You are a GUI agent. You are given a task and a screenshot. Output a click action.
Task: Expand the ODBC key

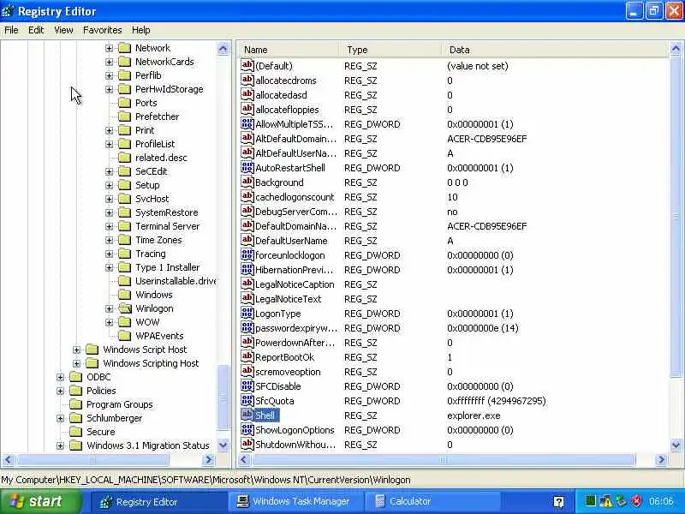point(60,377)
